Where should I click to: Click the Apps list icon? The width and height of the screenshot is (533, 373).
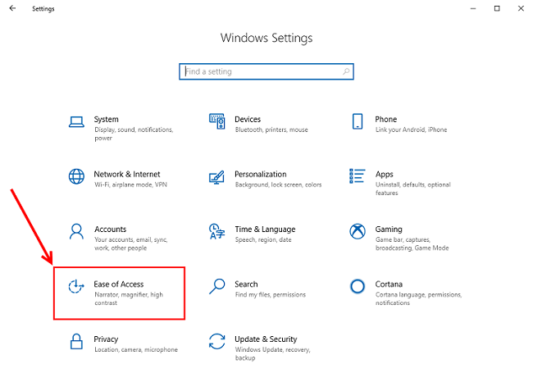click(358, 176)
